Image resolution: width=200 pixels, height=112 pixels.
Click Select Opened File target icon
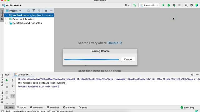click(28, 11)
